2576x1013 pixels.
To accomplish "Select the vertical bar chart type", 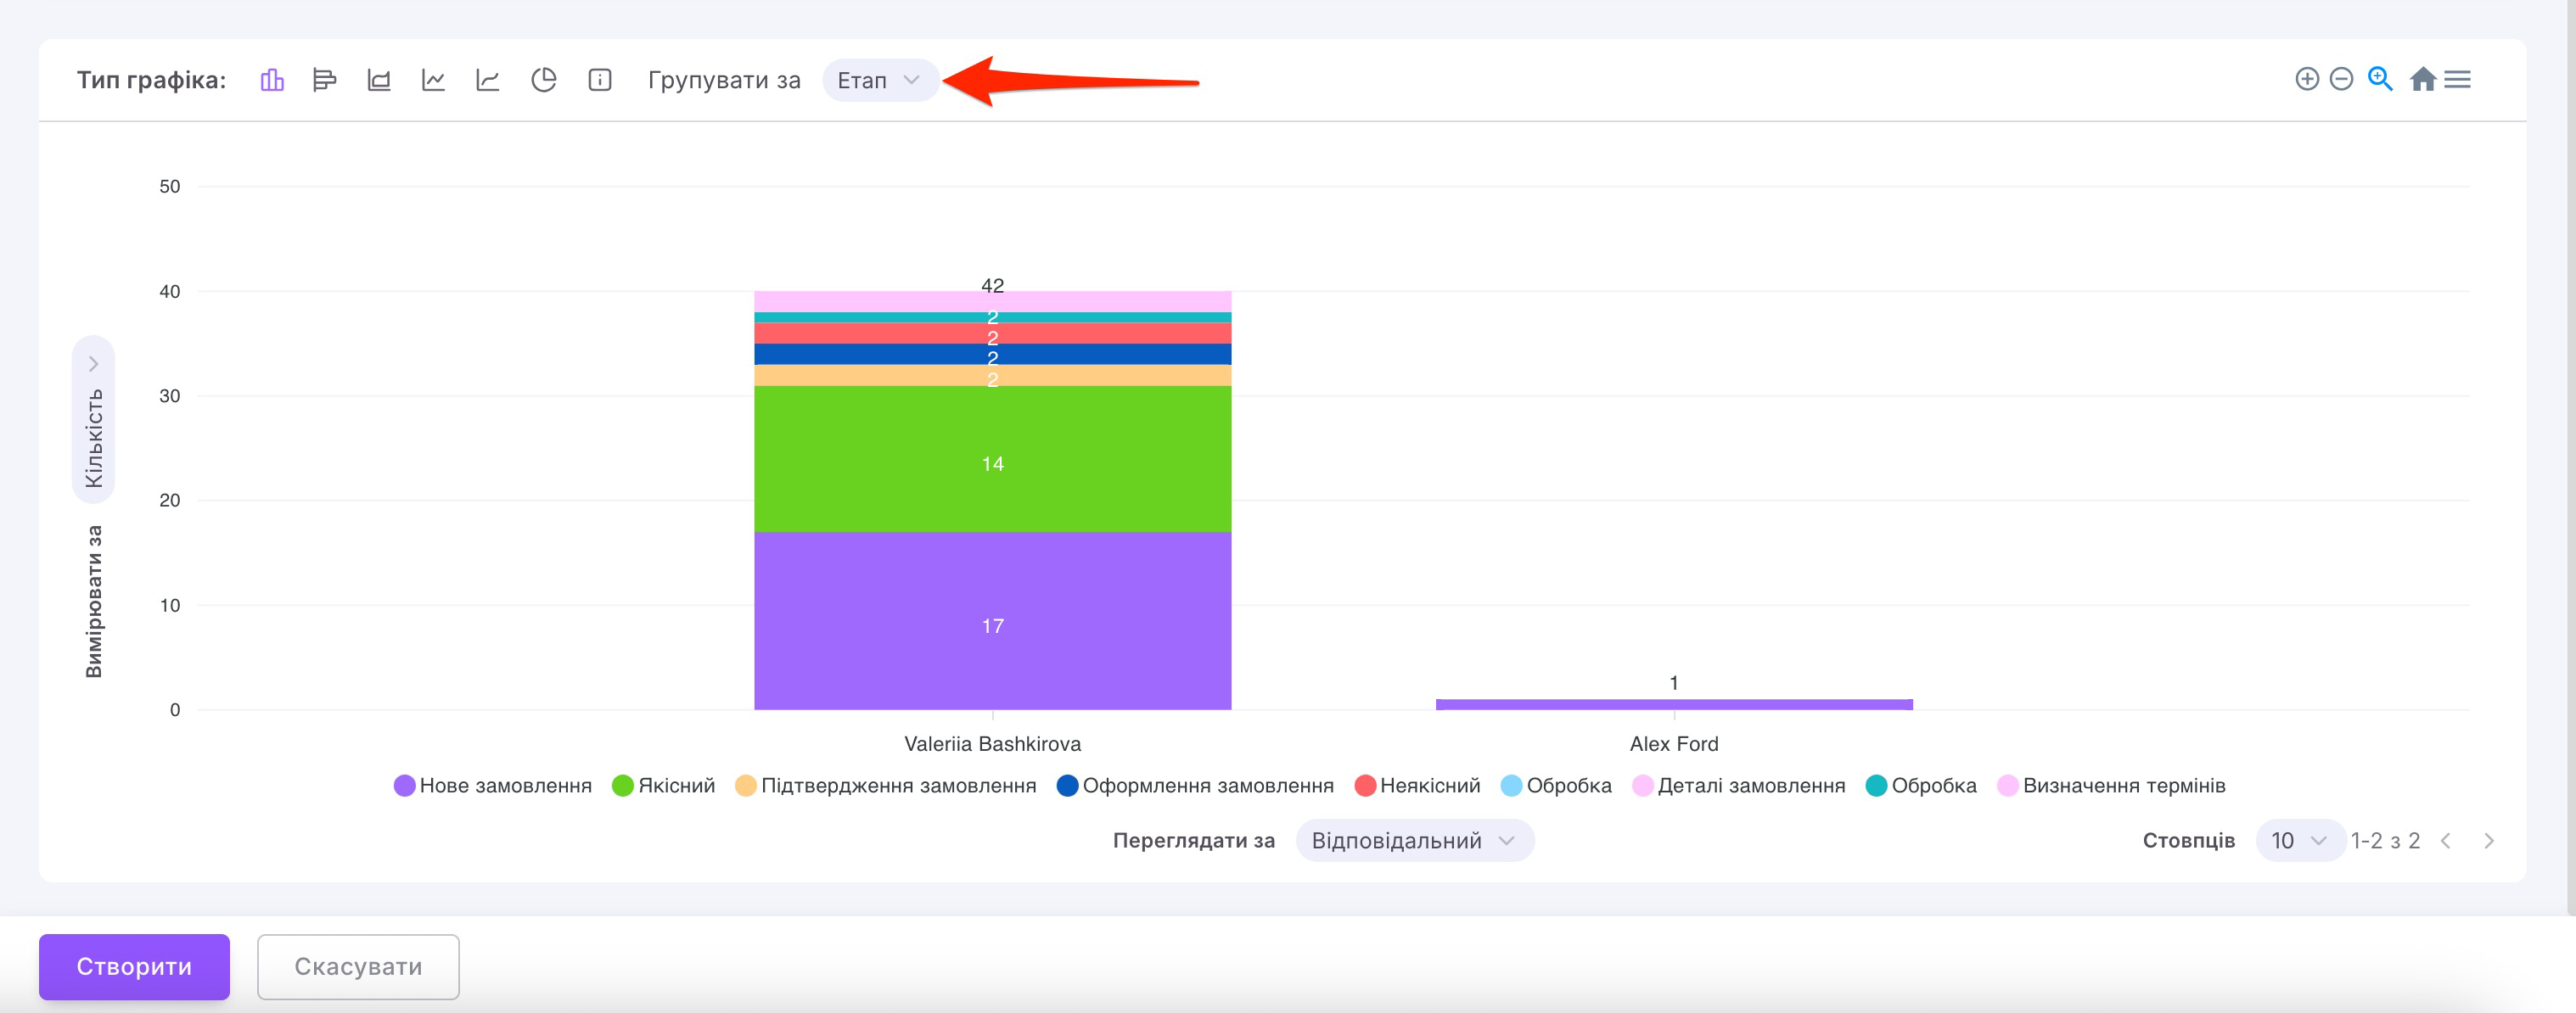I will point(272,80).
